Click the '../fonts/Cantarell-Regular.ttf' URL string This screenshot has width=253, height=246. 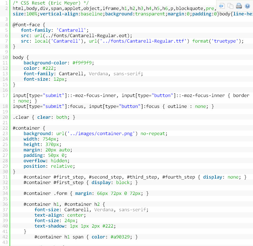[143, 41]
